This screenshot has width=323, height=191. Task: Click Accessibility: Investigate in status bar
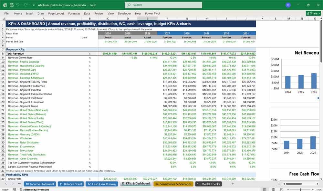click(34, 190)
